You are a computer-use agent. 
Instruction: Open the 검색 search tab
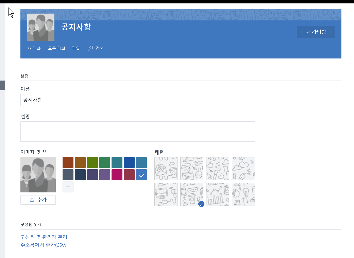[x=96, y=48]
